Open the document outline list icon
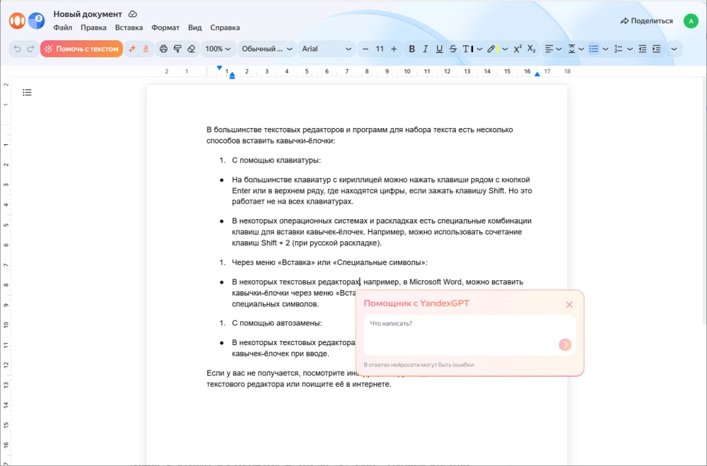The width and height of the screenshot is (707, 466). coord(27,93)
